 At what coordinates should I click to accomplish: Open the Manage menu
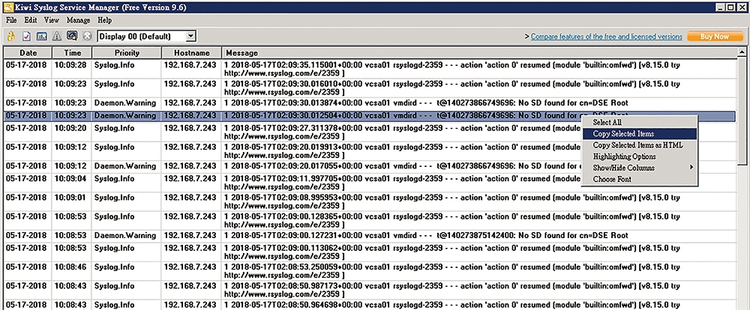pos(79,20)
